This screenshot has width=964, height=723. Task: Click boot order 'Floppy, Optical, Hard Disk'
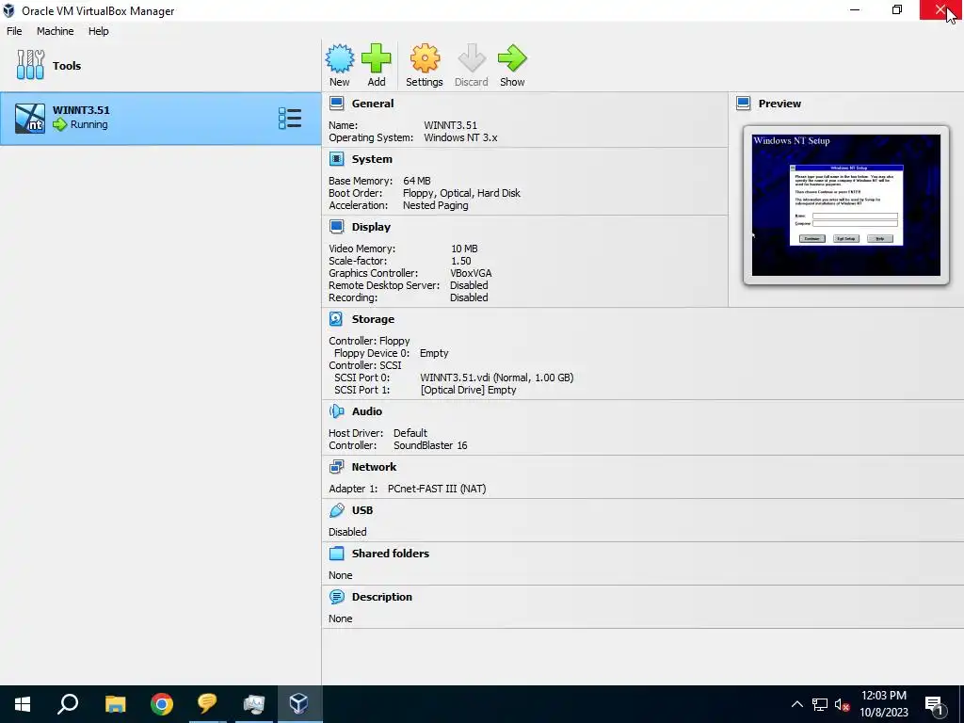click(461, 193)
